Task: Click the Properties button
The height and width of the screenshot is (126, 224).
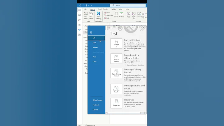Action: 116,103
